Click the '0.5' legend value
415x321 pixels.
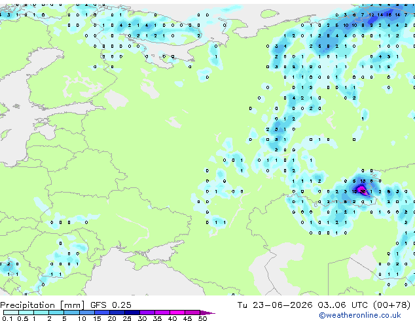click(23, 318)
